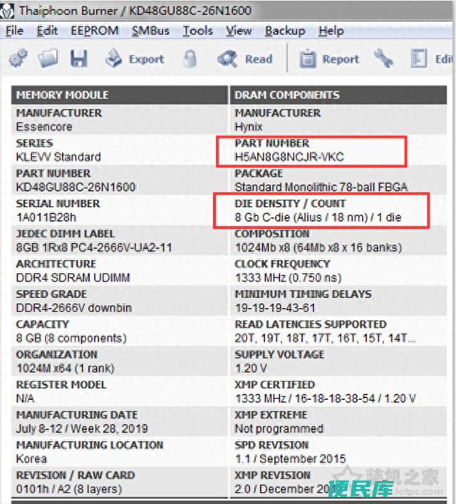Select manufacturing location Korea
The width and height of the screenshot is (456, 504).
31,459
